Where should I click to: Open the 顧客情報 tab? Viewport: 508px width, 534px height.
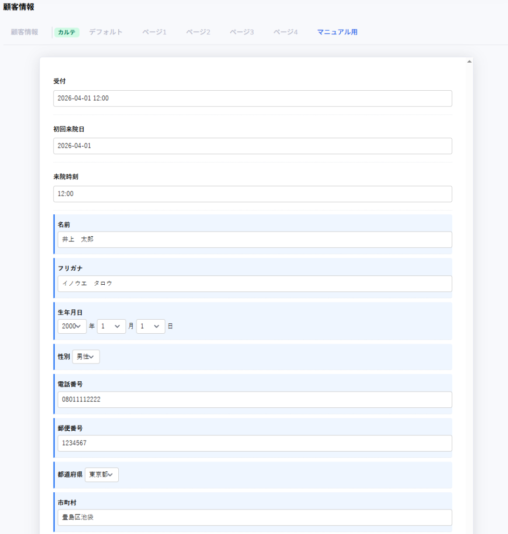(x=24, y=32)
